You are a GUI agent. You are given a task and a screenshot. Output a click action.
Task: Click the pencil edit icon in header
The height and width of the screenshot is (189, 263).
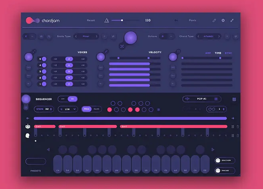click(x=214, y=20)
